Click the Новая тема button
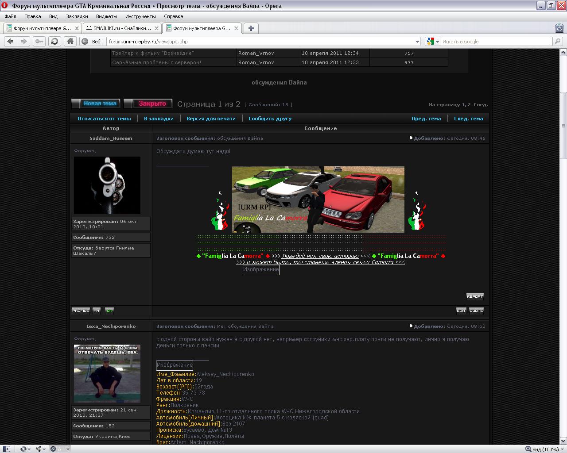This screenshot has width=567, height=453. [96, 104]
